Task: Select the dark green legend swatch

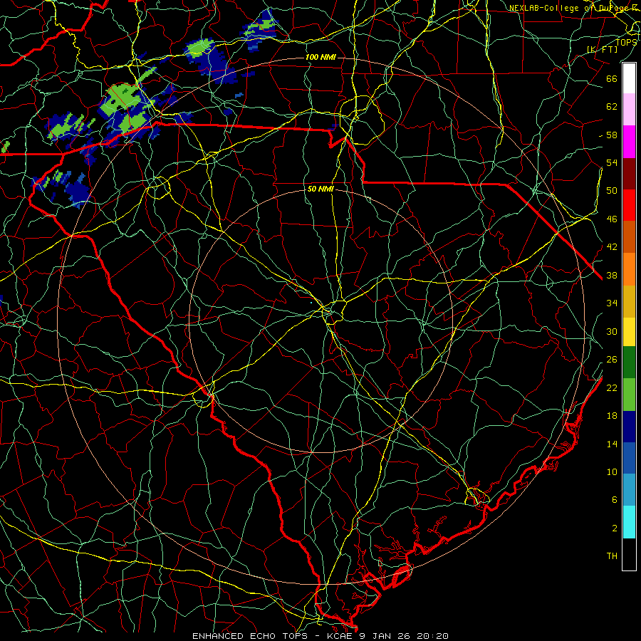Action: (x=629, y=363)
